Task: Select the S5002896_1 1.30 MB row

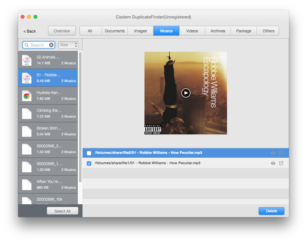Action: (48, 167)
